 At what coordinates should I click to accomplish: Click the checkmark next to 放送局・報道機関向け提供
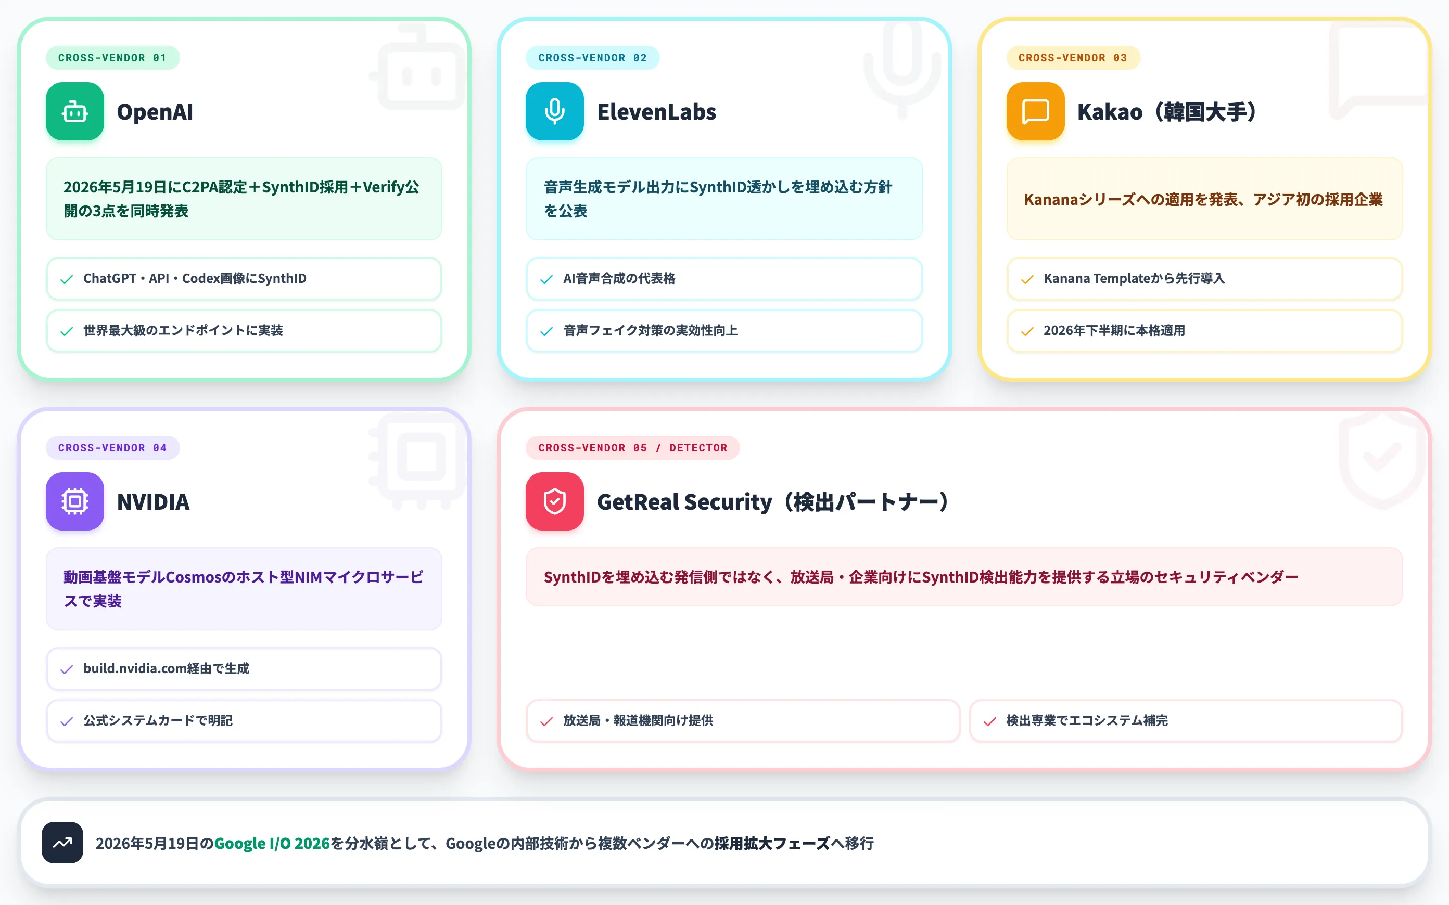pyautogui.click(x=546, y=721)
